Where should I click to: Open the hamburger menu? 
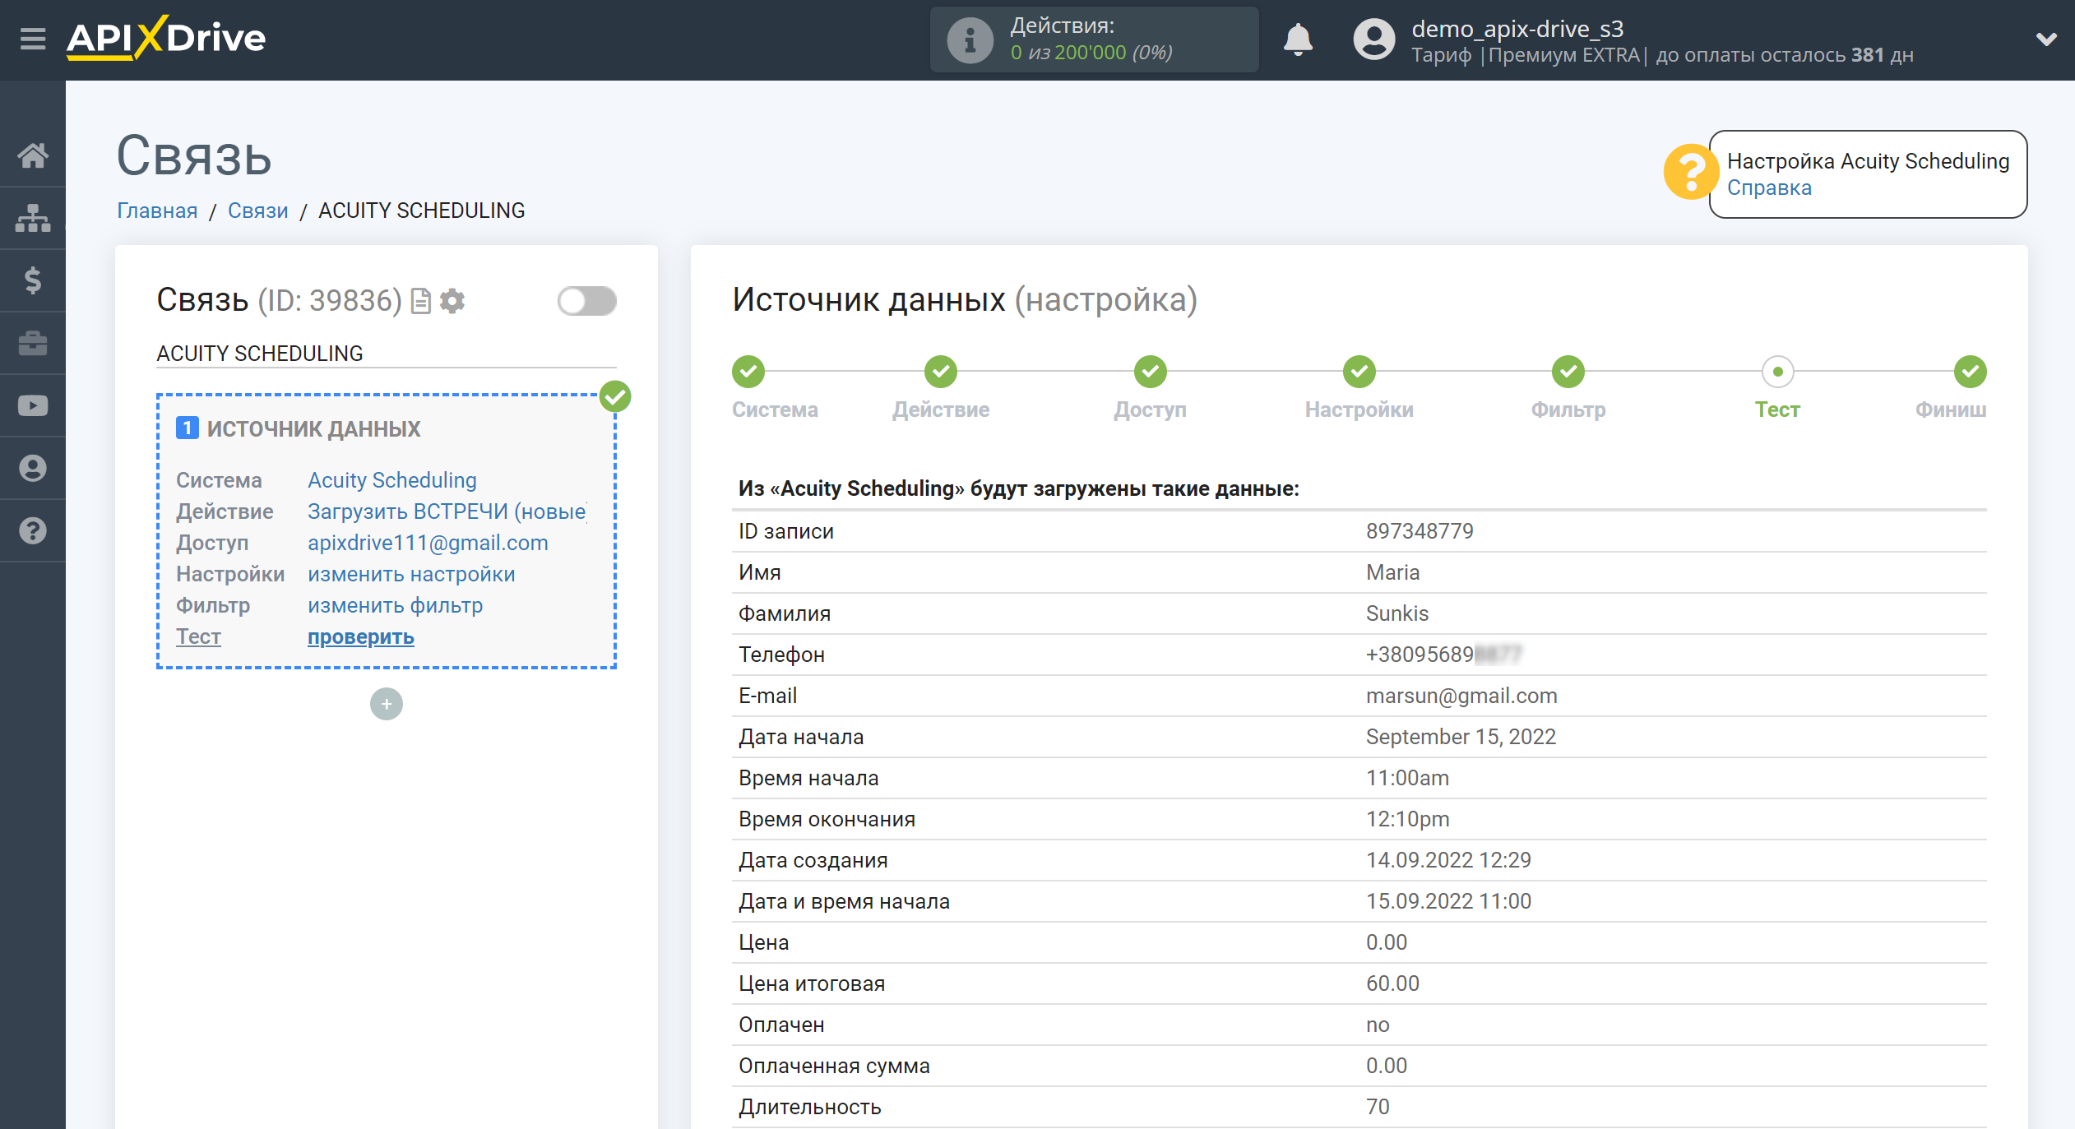tap(33, 39)
